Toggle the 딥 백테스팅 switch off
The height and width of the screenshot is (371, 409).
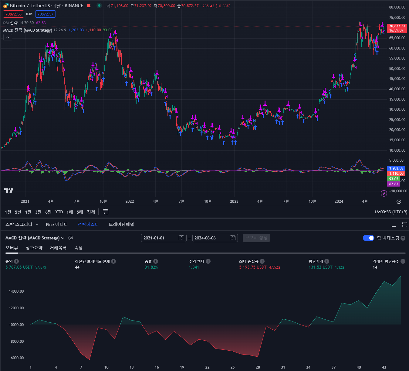pos(369,238)
